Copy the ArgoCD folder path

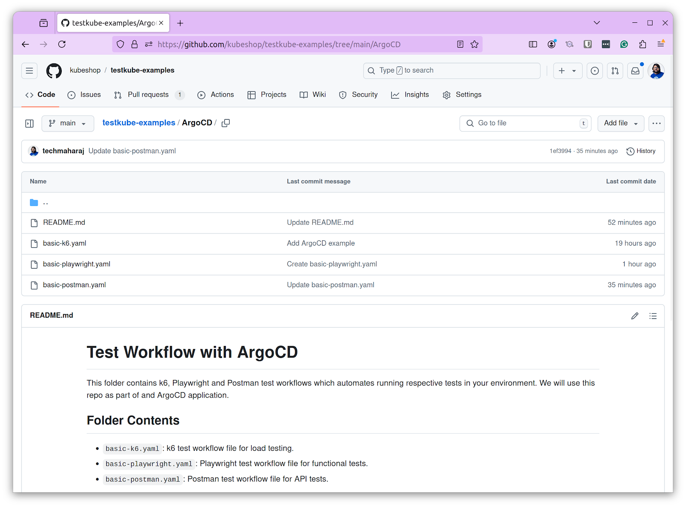[226, 123]
